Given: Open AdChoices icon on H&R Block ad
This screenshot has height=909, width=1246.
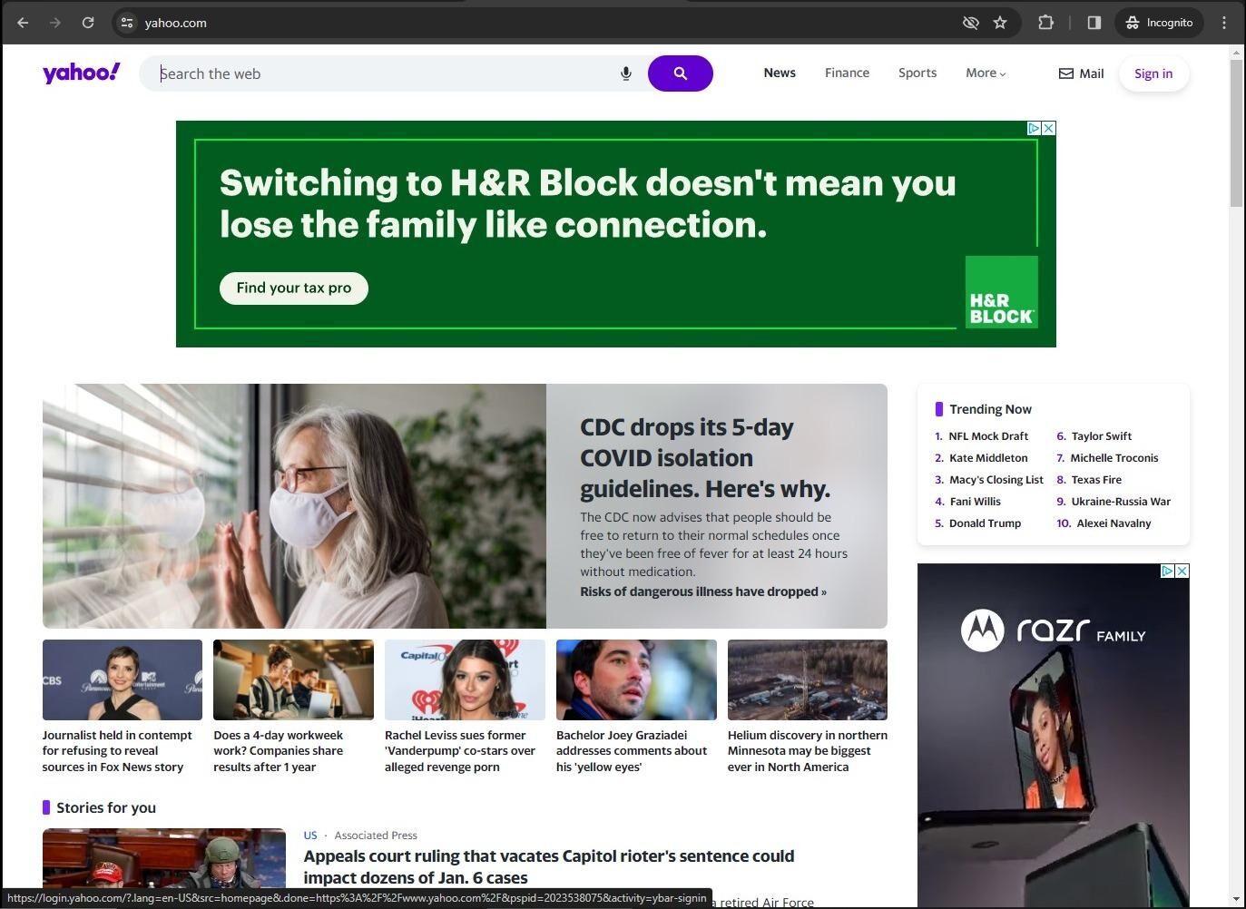Looking at the screenshot, I should coord(1034,128).
